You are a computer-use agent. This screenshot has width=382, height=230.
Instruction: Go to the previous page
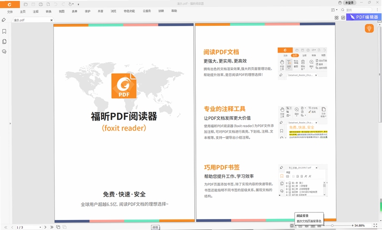coord(12,227)
